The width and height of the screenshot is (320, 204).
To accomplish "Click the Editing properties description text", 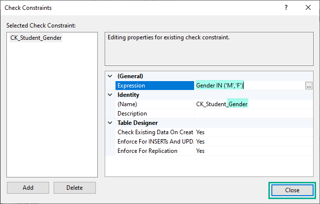I will tap(169, 37).
